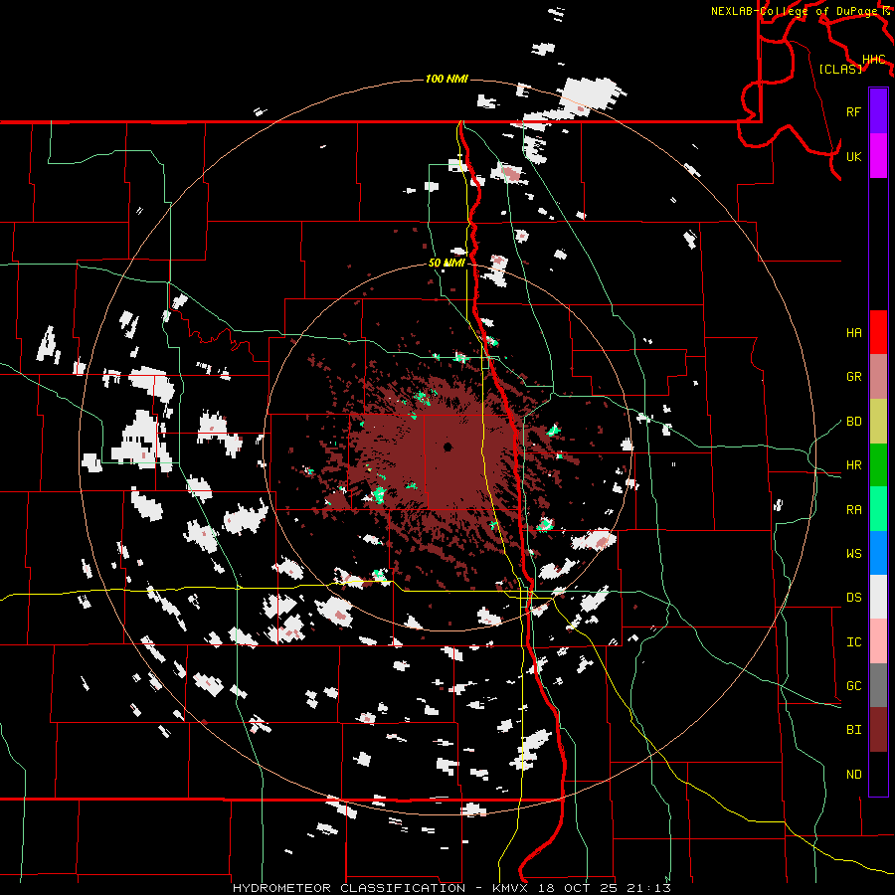Click the HA legend label

coord(853,332)
